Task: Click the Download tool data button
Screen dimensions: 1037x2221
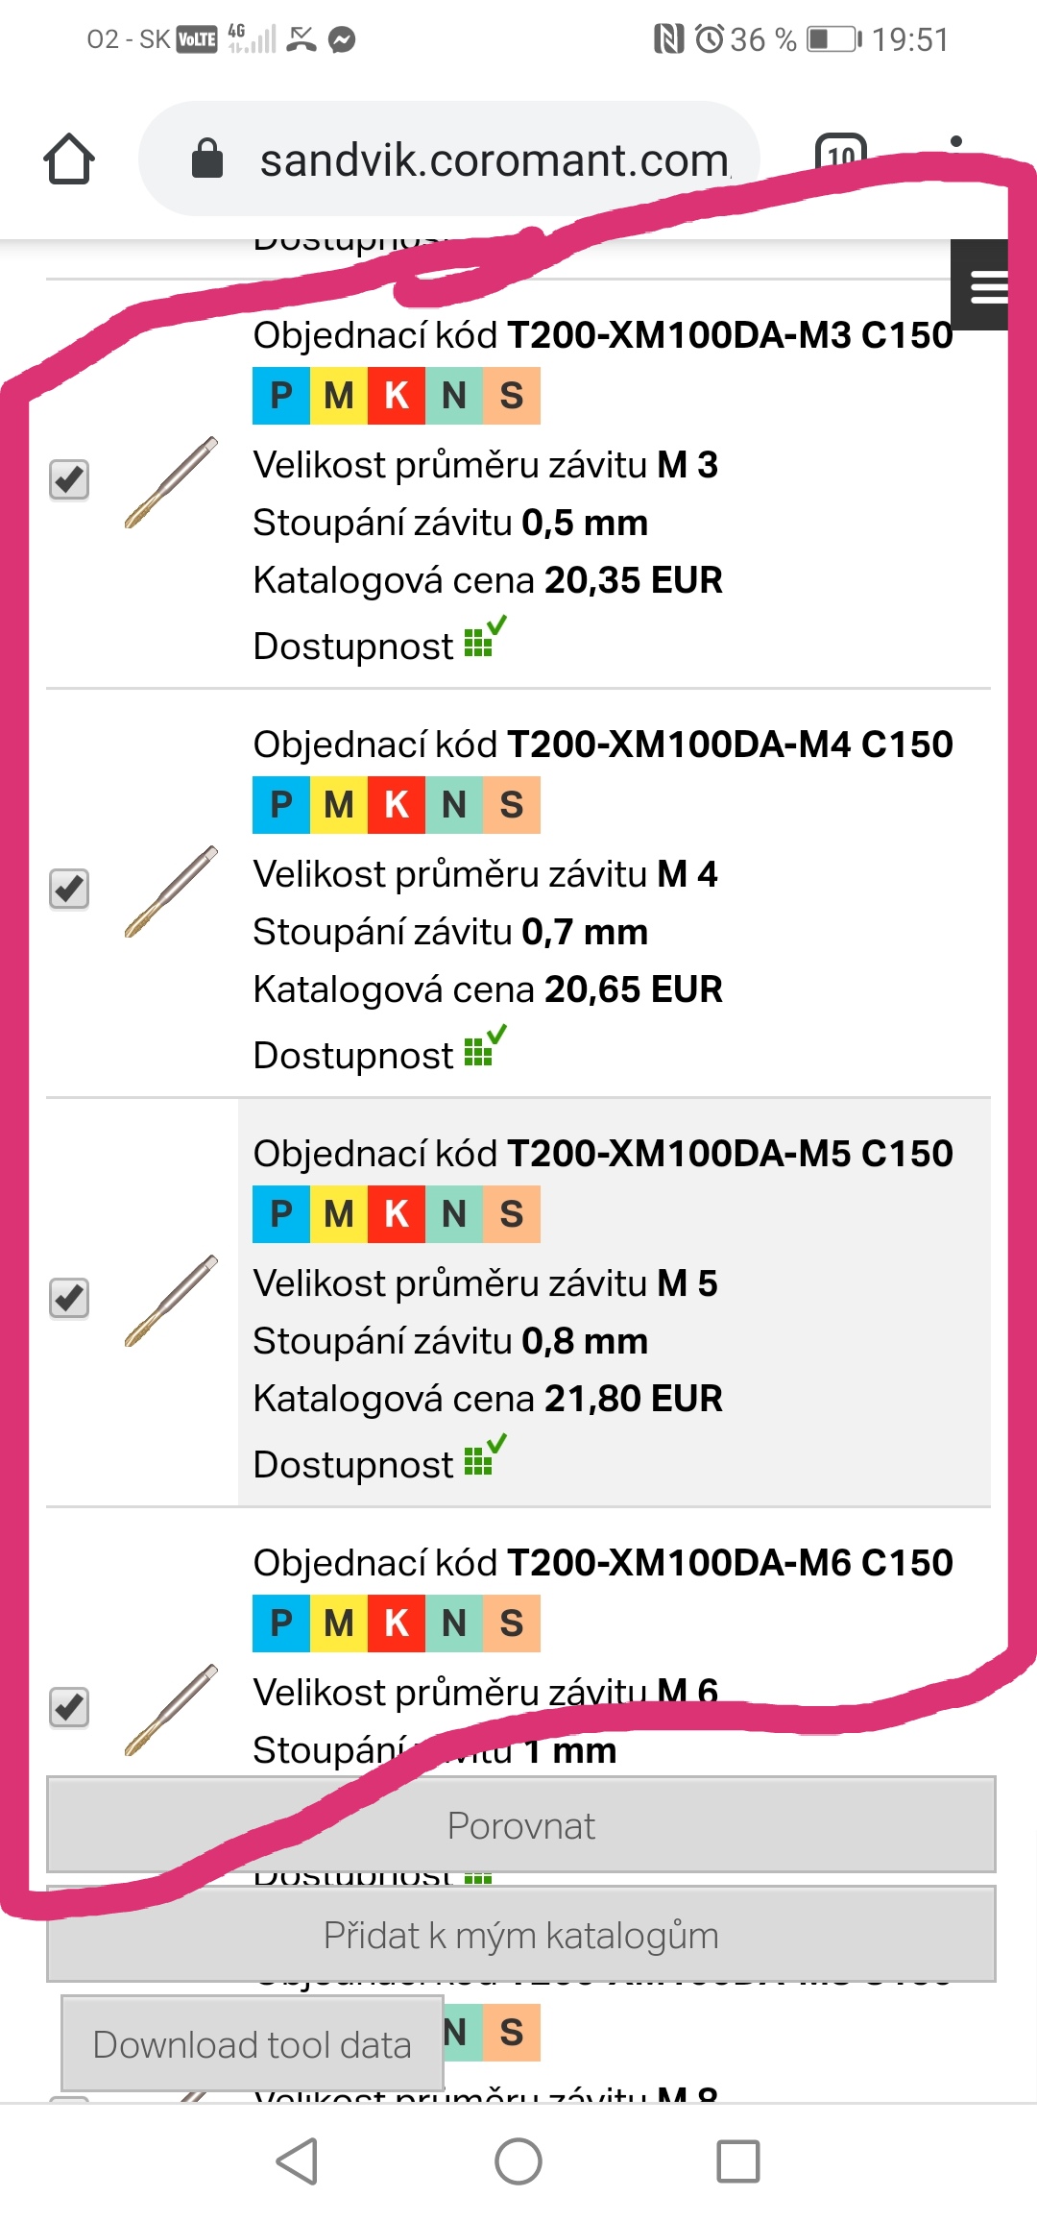Action: (252, 2044)
